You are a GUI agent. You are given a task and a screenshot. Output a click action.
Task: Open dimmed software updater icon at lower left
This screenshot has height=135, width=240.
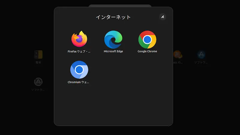(x=38, y=82)
